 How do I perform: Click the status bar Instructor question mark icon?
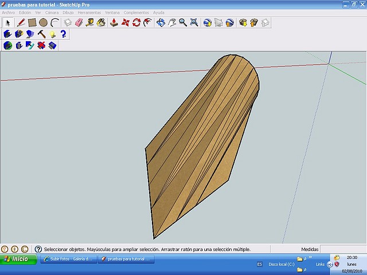point(38,249)
